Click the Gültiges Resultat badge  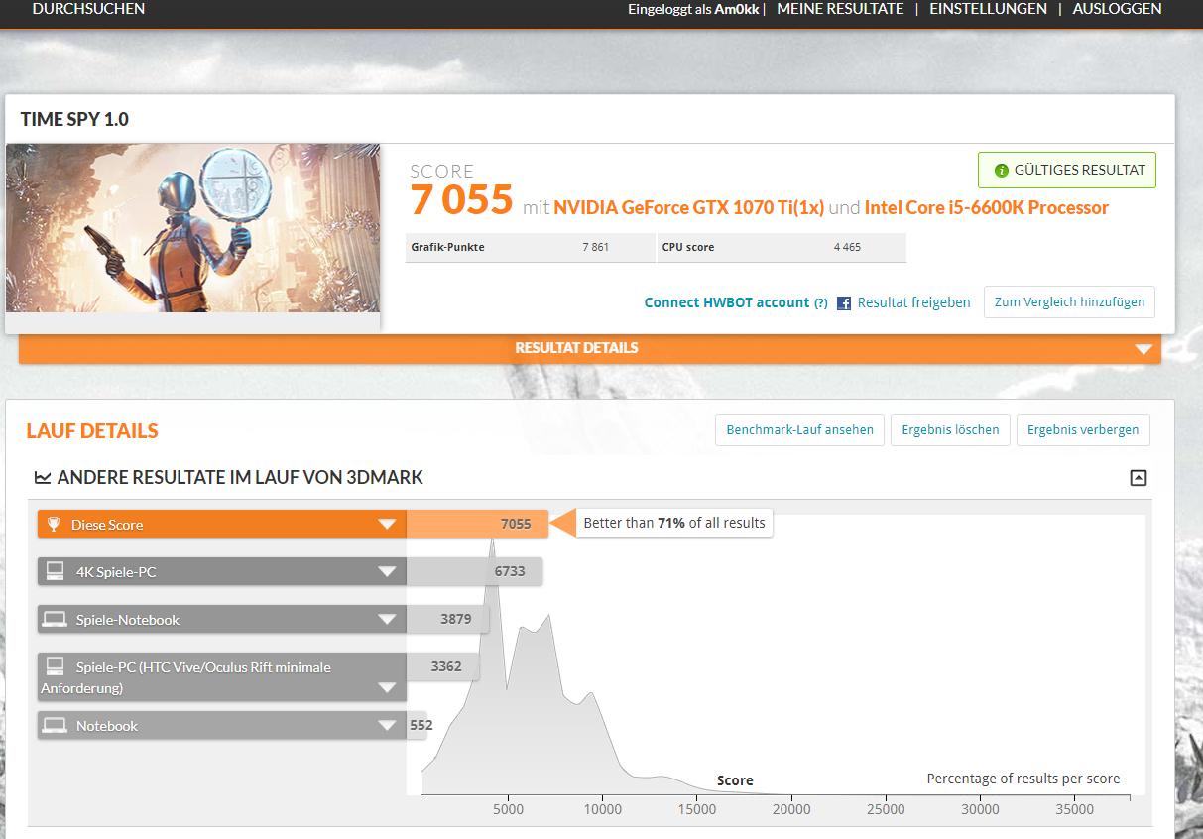1066,171
